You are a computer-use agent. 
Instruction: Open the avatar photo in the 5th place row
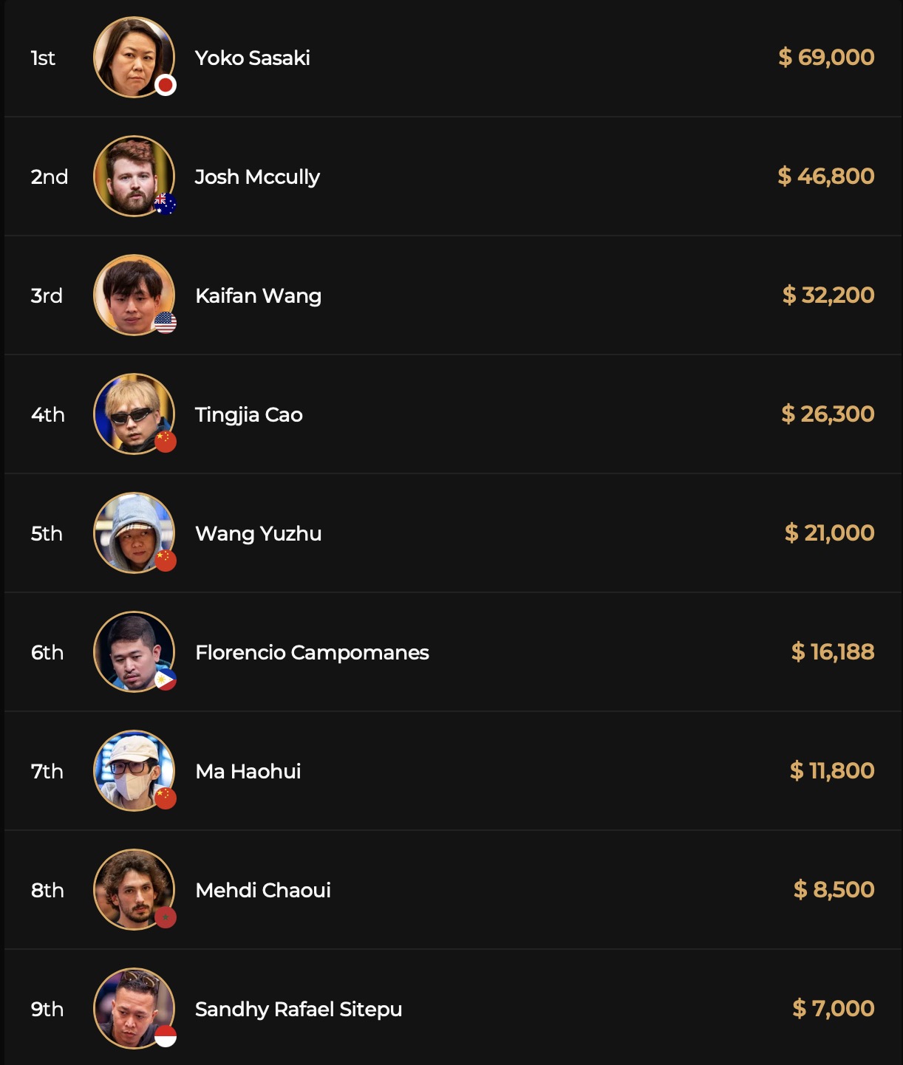(x=133, y=532)
